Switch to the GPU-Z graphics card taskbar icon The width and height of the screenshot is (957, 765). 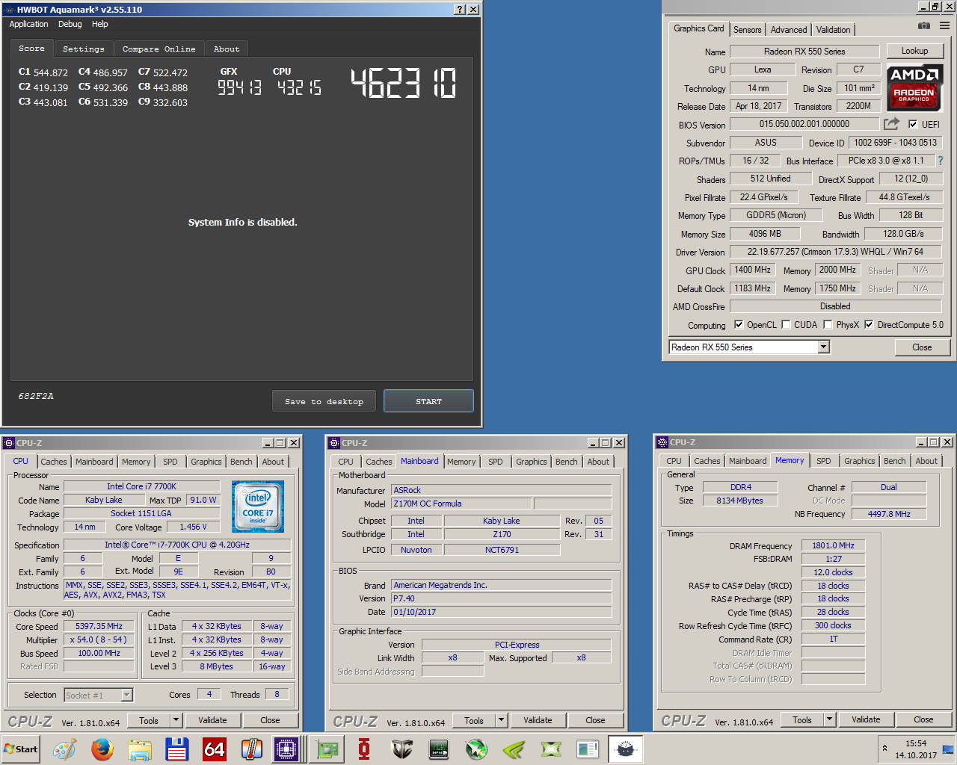(x=327, y=749)
